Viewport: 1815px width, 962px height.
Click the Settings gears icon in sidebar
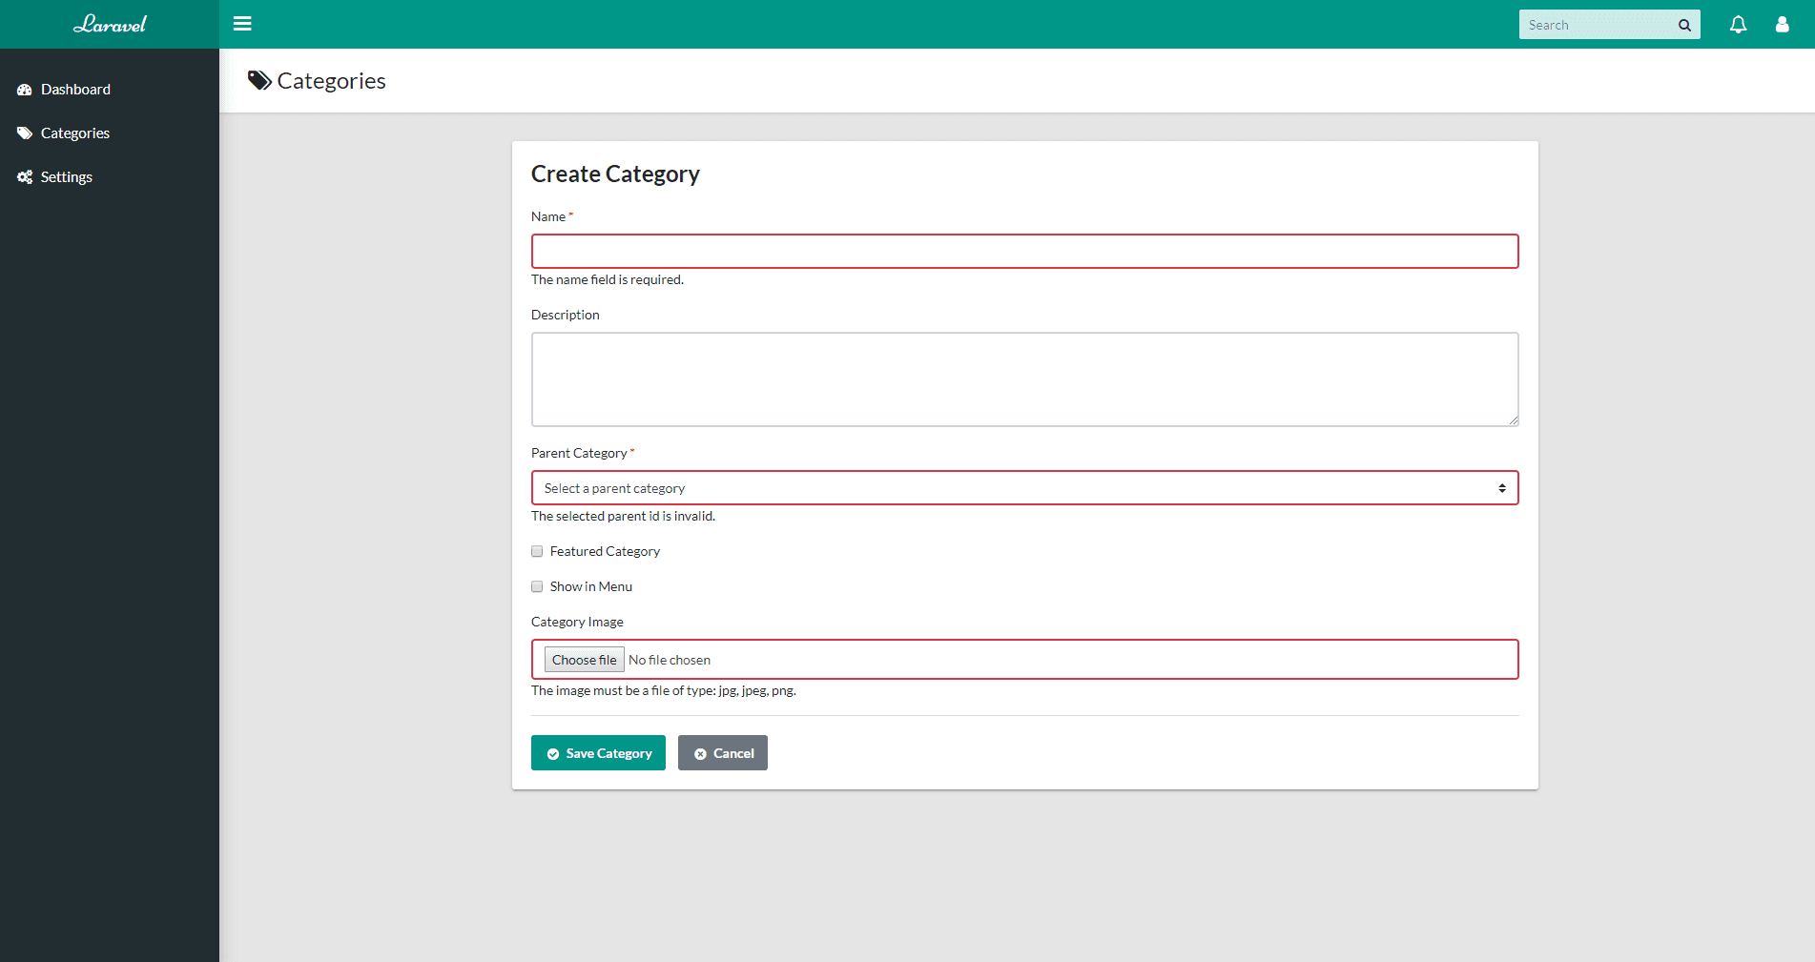(x=24, y=176)
